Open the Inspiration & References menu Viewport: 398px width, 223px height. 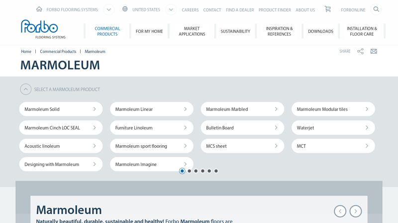[279, 31]
